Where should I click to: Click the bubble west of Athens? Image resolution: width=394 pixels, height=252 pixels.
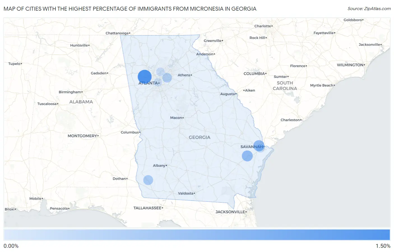[x=167, y=78]
